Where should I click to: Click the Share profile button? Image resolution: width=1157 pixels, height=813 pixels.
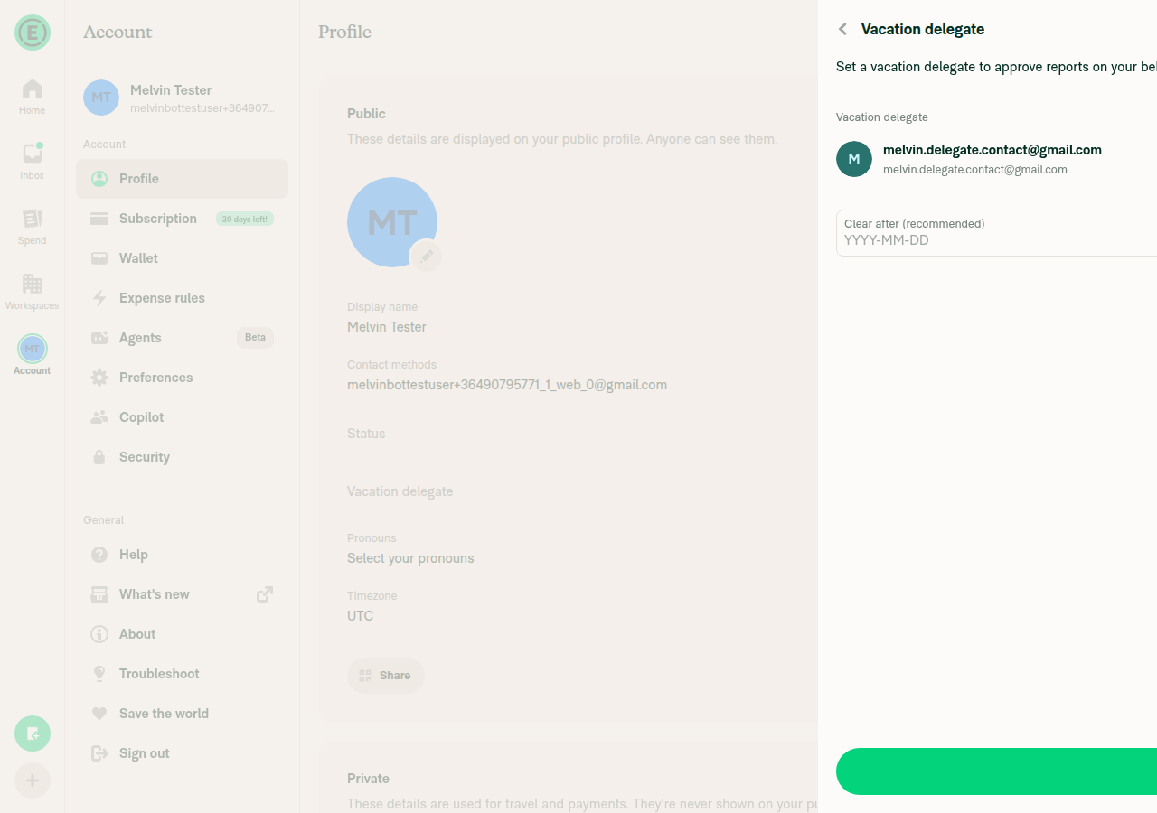(386, 676)
